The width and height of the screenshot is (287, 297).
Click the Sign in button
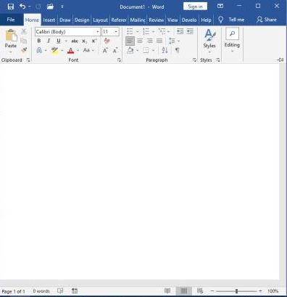coord(195,7)
